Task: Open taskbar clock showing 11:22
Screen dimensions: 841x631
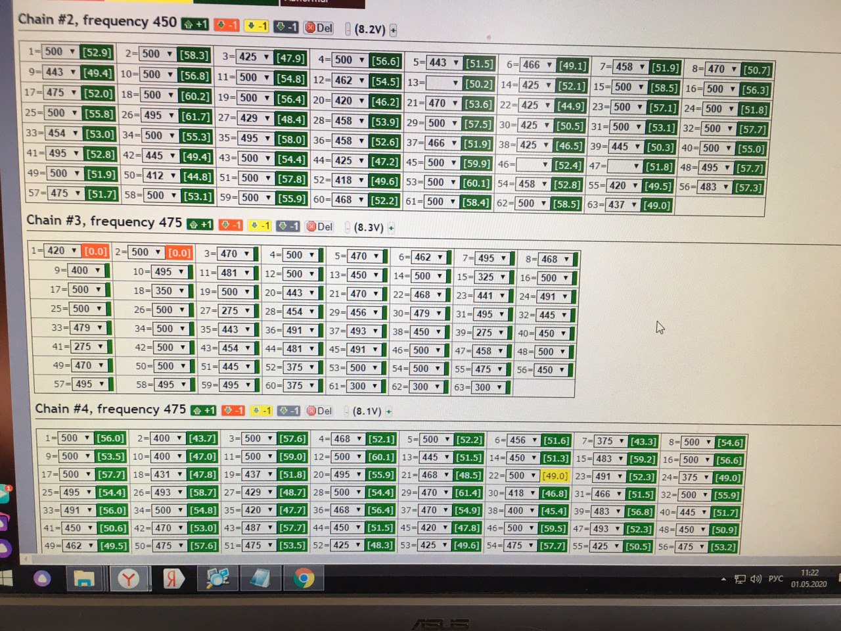Action: tap(809, 578)
